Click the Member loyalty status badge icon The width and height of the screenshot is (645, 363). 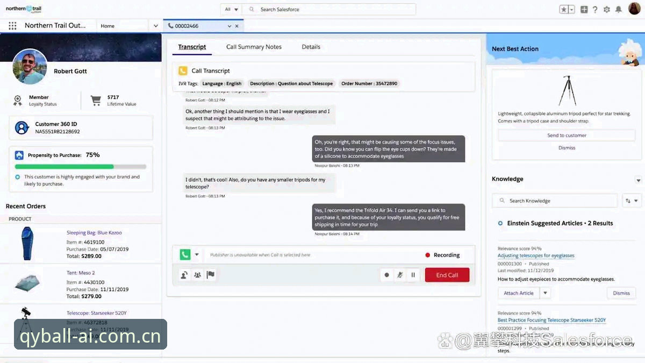coord(18,101)
